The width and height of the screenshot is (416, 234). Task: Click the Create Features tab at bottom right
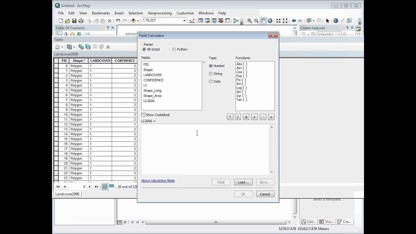[x=344, y=222]
